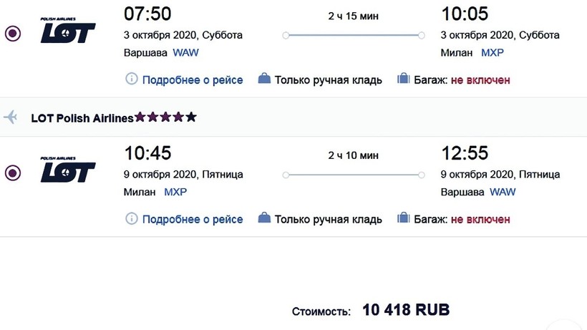This screenshot has height=330, width=587.
Task: Click the hand luggage bag icon for the return flight
Action: pos(264,218)
